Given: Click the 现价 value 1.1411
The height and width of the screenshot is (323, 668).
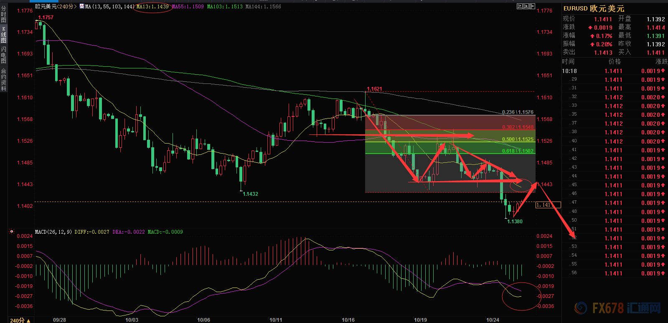Looking at the screenshot, I should pyautogui.click(x=603, y=19).
